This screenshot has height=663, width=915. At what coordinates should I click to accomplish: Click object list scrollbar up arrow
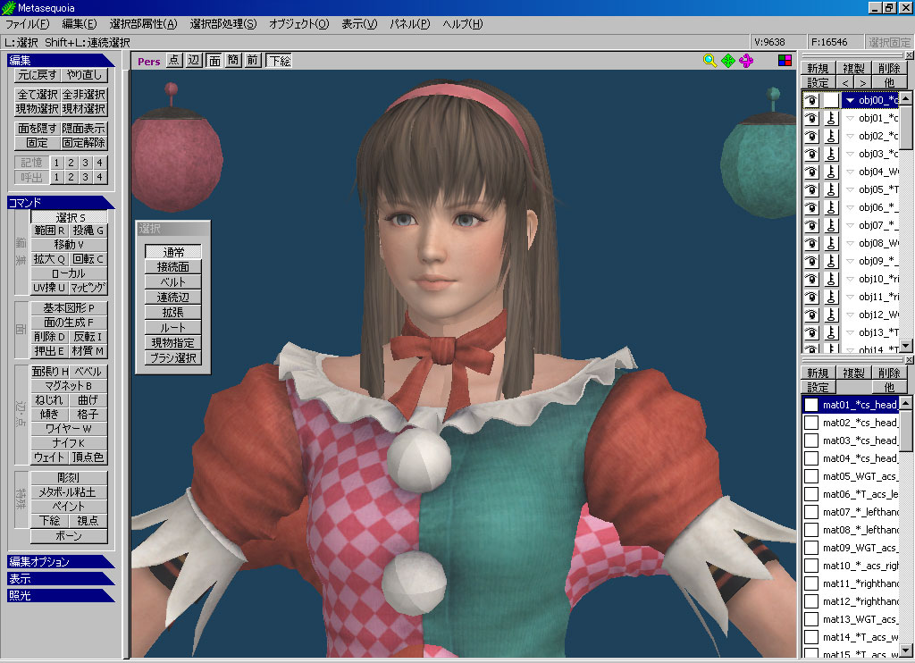[905, 98]
